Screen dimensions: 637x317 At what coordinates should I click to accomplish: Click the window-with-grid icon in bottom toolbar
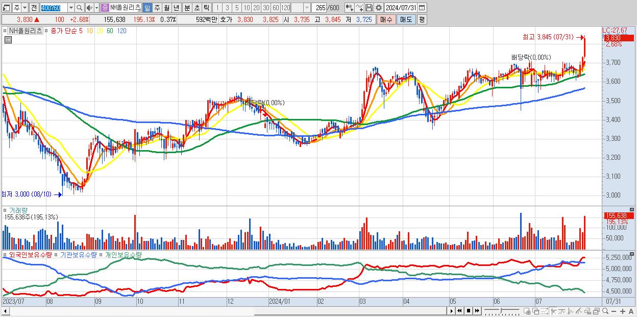click(527, 310)
